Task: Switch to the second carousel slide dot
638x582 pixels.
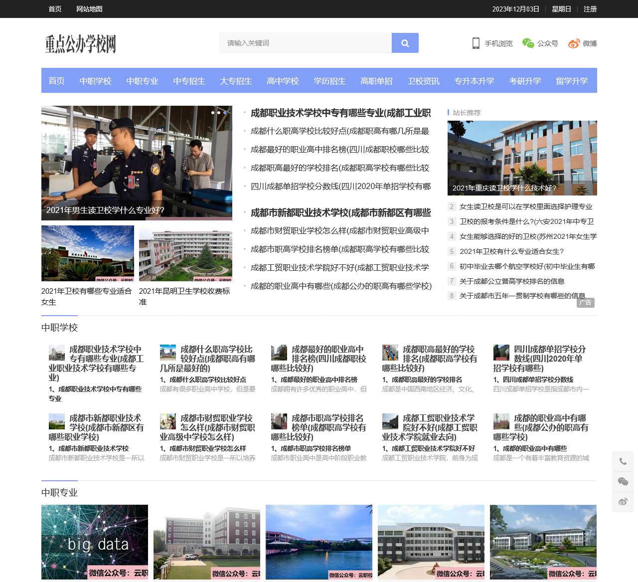Action: click(x=218, y=113)
